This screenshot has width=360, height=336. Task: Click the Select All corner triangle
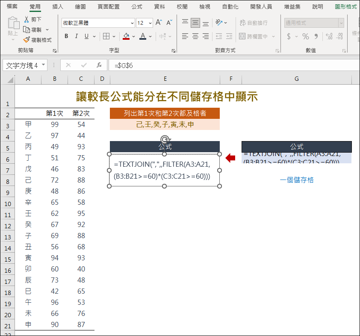point(10,80)
